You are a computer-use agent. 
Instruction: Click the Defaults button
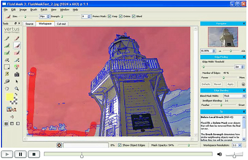[206, 84]
